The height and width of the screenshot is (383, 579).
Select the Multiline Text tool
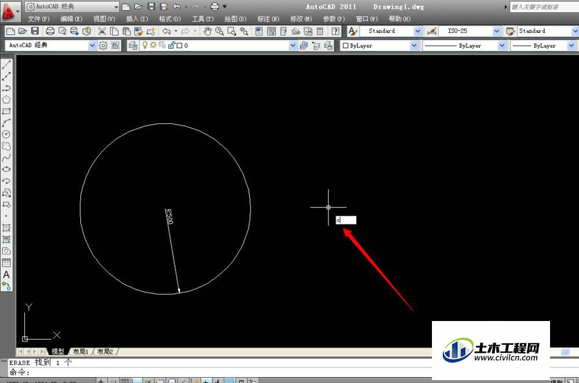coord(6,275)
